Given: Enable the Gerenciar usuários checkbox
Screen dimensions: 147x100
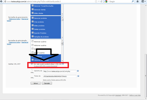Looking at the screenshot, I should [32, 41].
